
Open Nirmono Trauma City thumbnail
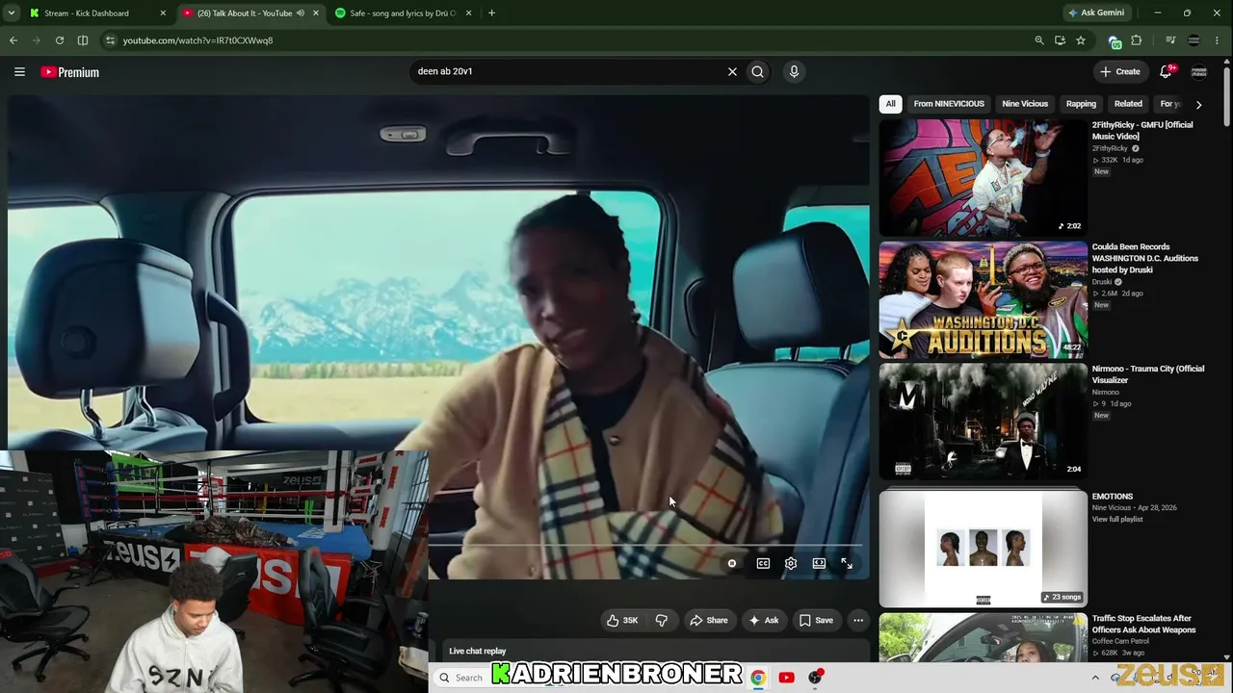[x=983, y=422]
